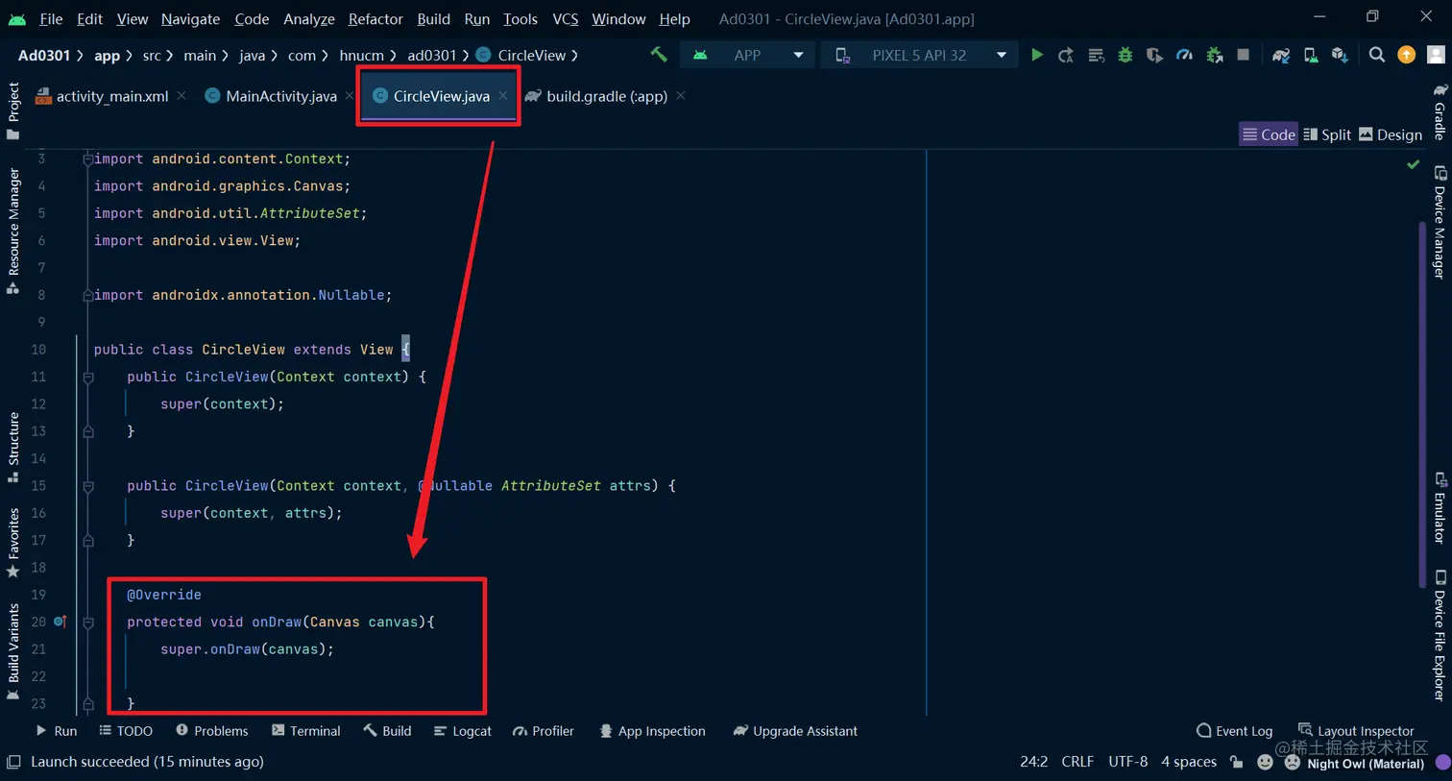Open the Resource Manager side panel
The image size is (1452, 781).
13,231
